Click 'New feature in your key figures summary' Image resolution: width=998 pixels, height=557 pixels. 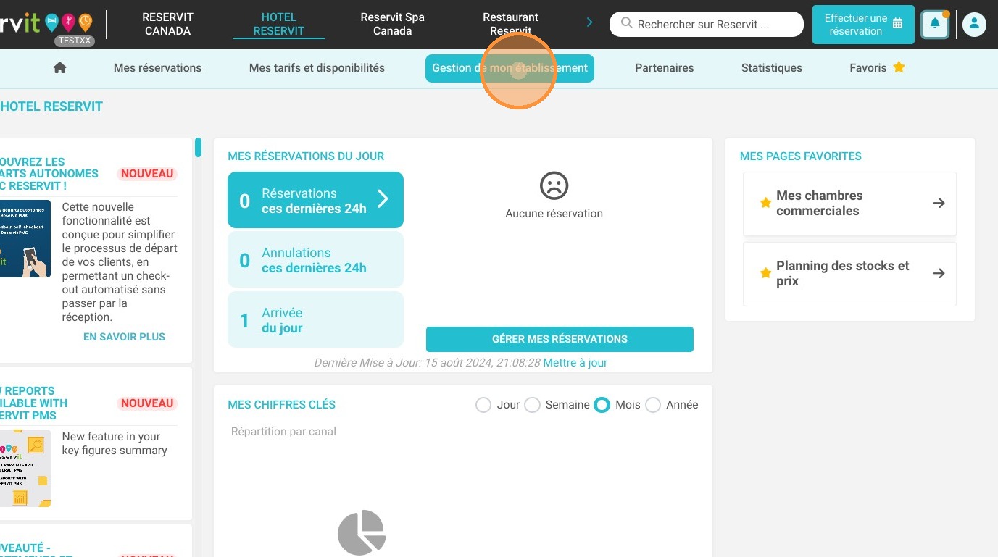pyautogui.click(x=115, y=443)
